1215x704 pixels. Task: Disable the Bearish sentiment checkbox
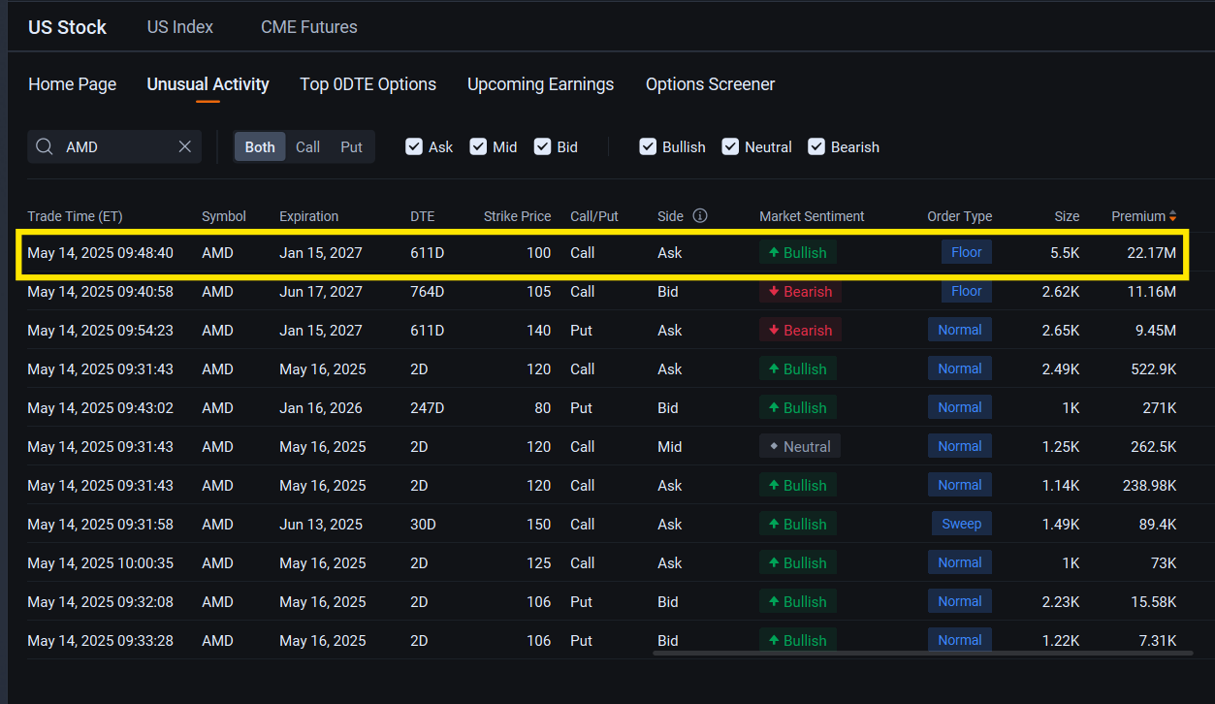[815, 146]
